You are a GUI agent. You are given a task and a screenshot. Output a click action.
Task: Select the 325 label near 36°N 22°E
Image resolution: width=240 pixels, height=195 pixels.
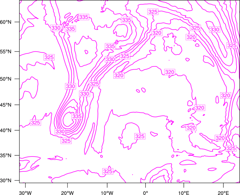[231, 148]
